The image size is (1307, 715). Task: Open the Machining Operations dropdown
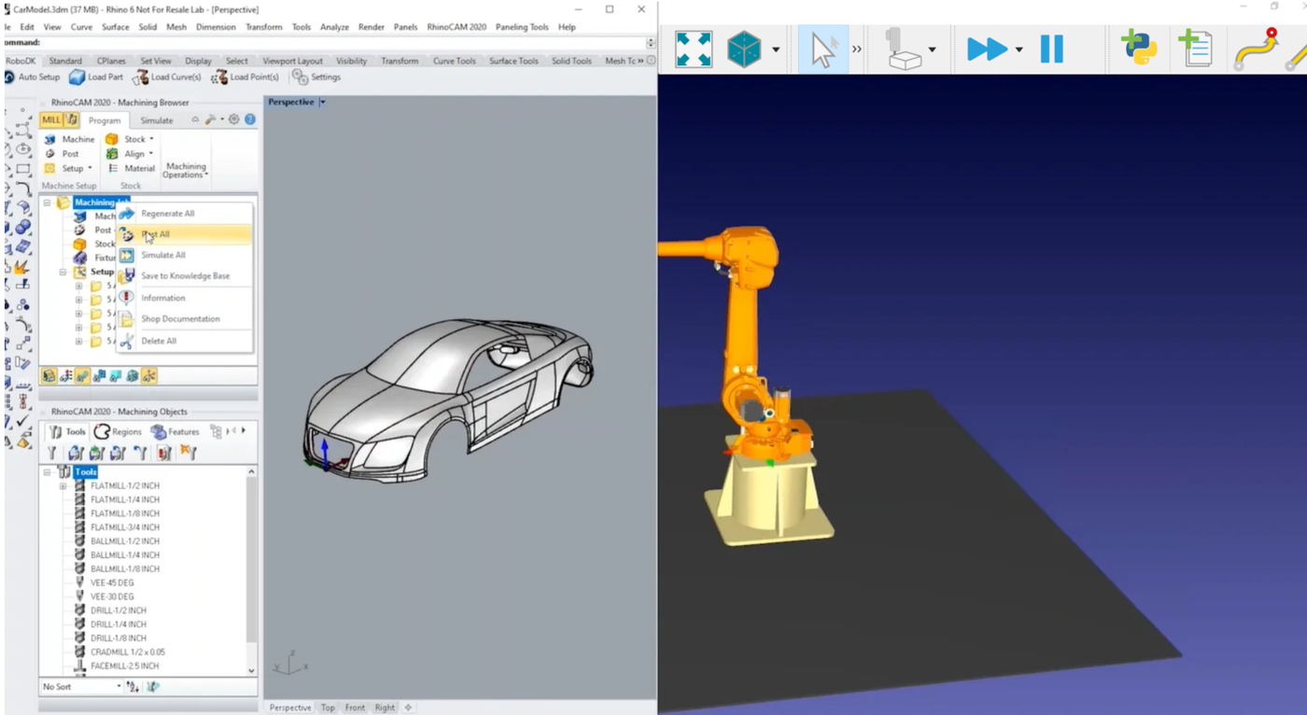click(x=186, y=170)
